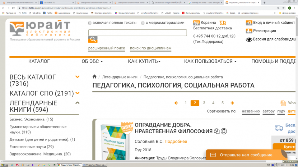Image resolution: width=298 pixels, height=167 pixels.
Task: Expand the ВЕСЬ КАТАЛОГ section chevron
Action: [77, 77]
